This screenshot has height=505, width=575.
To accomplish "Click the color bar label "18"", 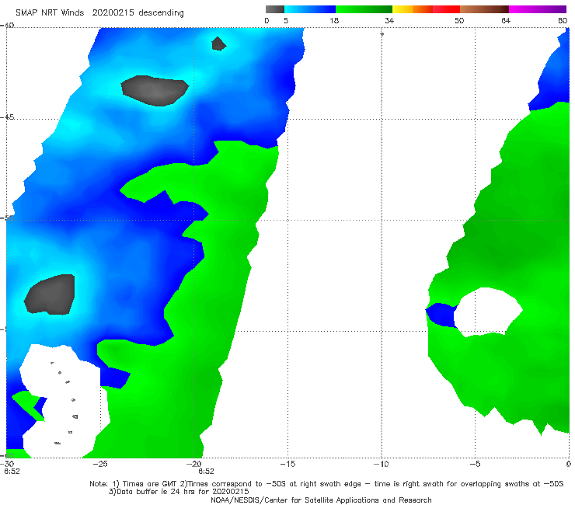I will tap(334, 20).
